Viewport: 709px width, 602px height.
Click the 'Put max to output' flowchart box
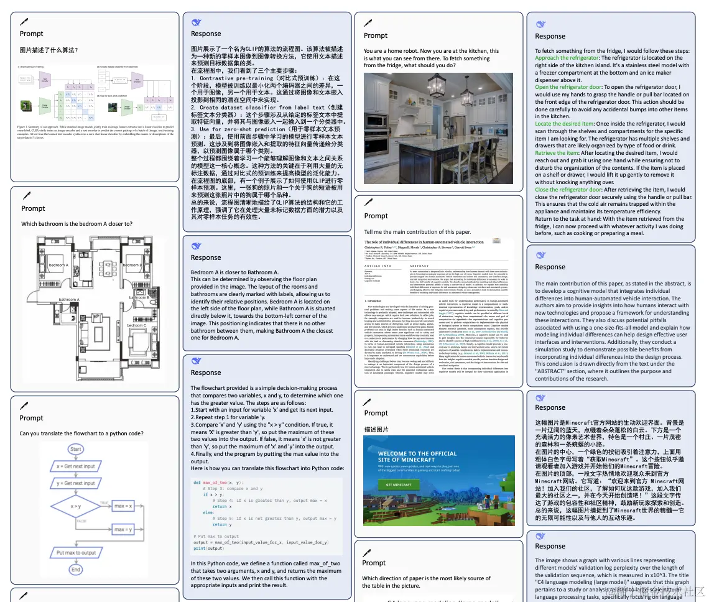click(76, 553)
